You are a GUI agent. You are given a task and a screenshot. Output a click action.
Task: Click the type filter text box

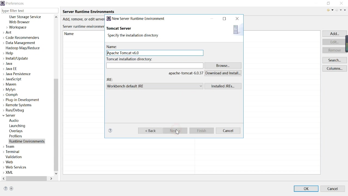click(30, 11)
